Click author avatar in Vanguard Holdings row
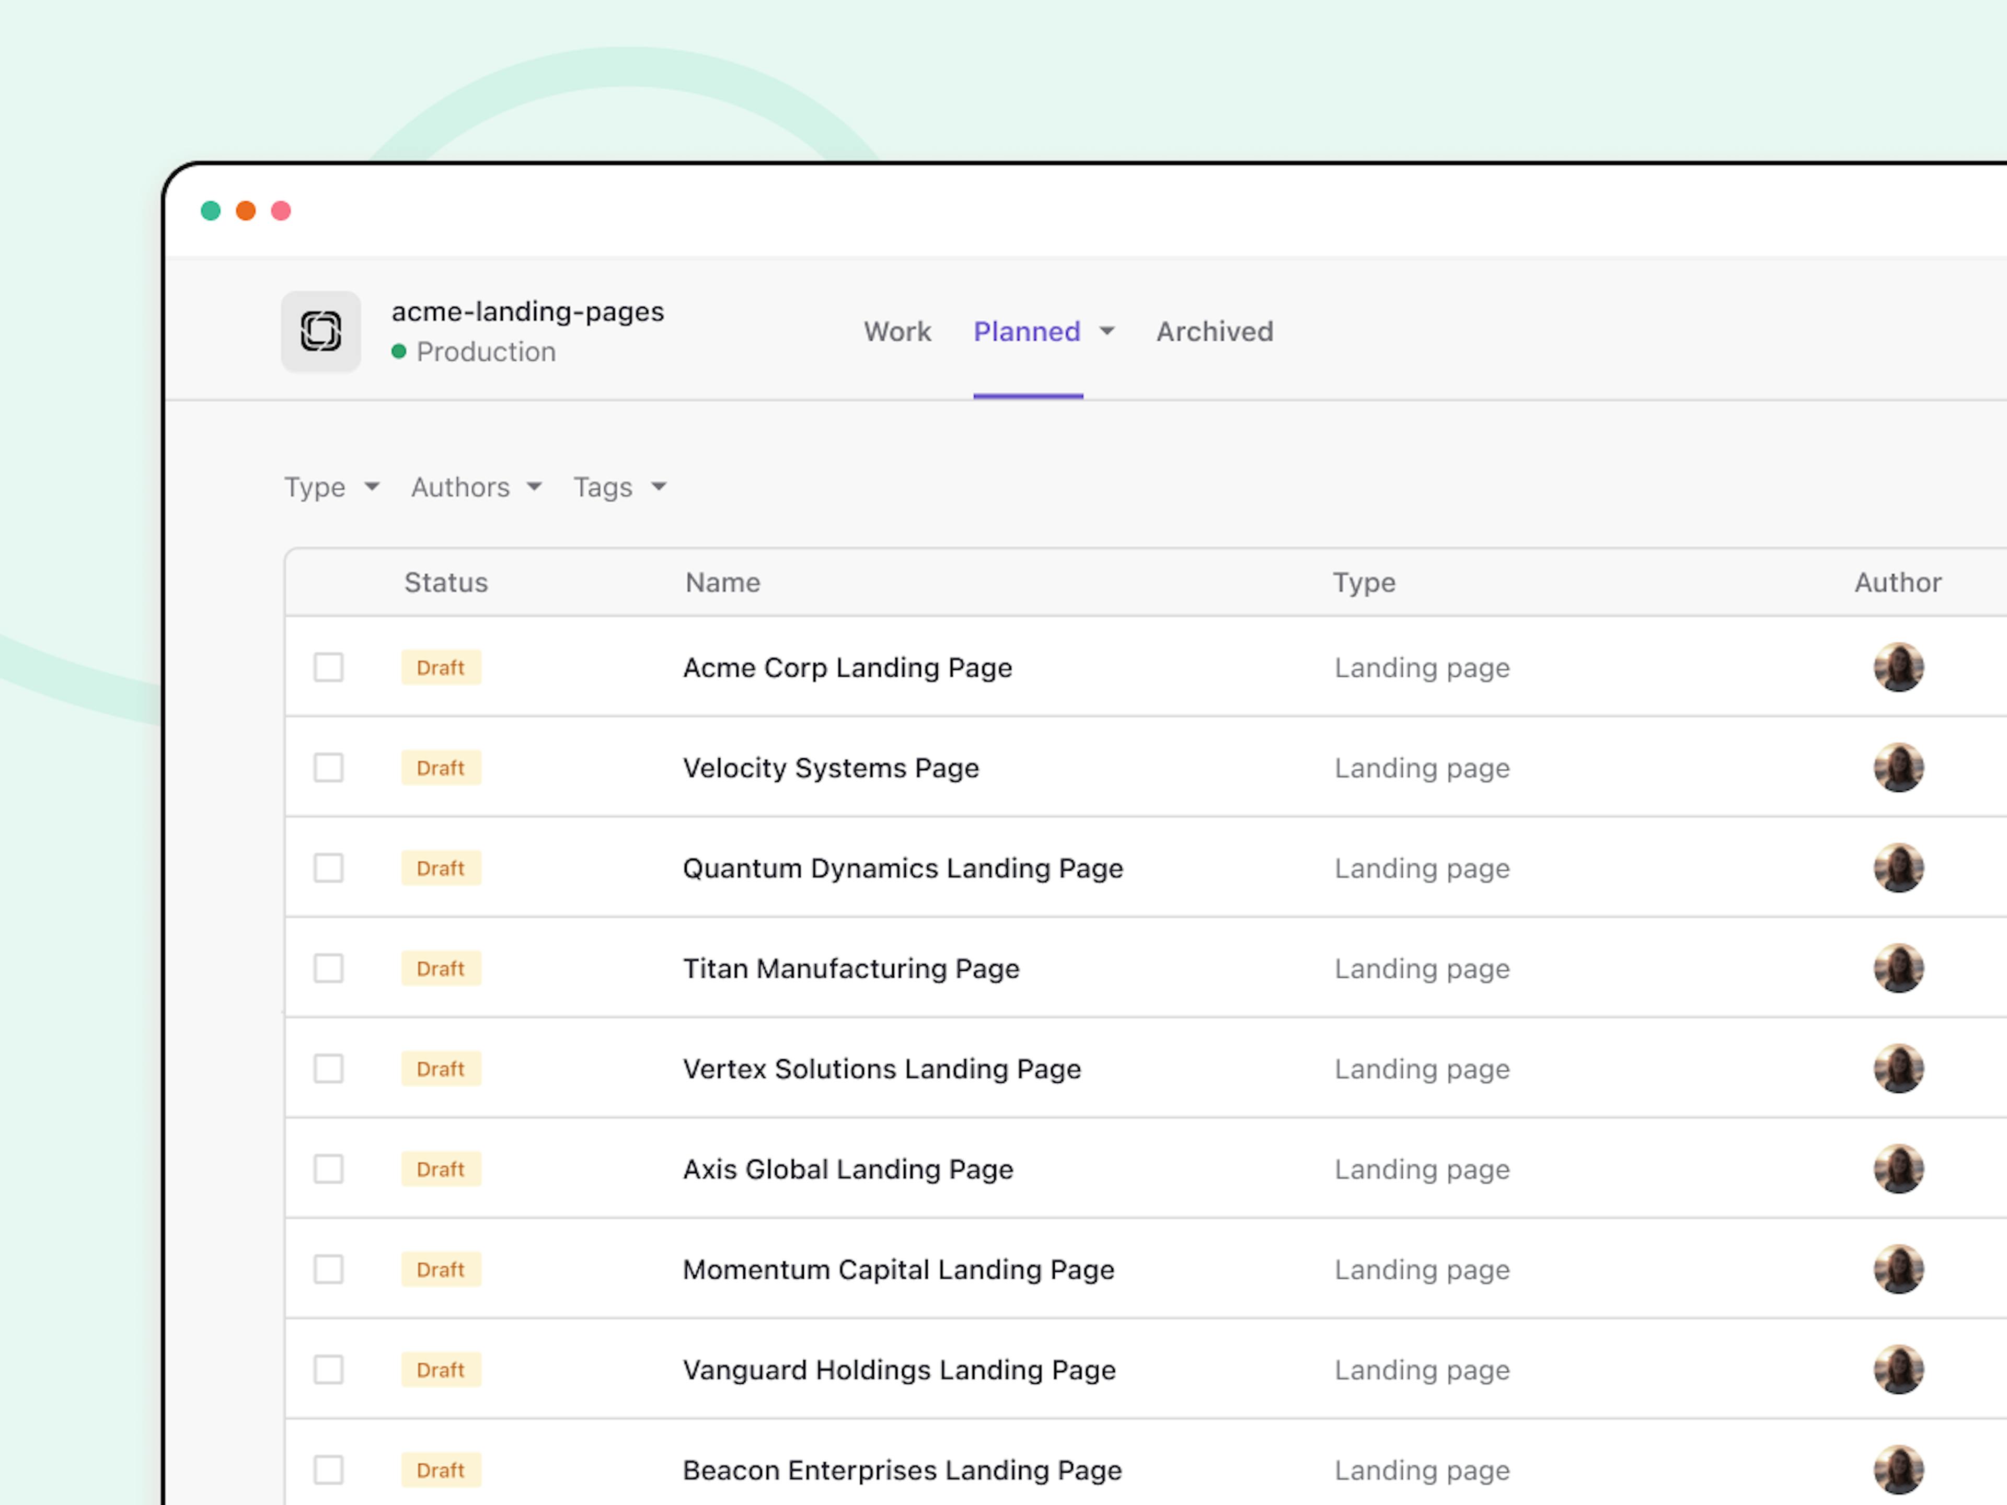The width and height of the screenshot is (2007, 1505). pyautogui.click(x=1898, y=1370)
